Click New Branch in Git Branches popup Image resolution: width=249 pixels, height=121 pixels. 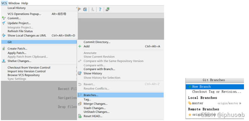tap(215, 87)
